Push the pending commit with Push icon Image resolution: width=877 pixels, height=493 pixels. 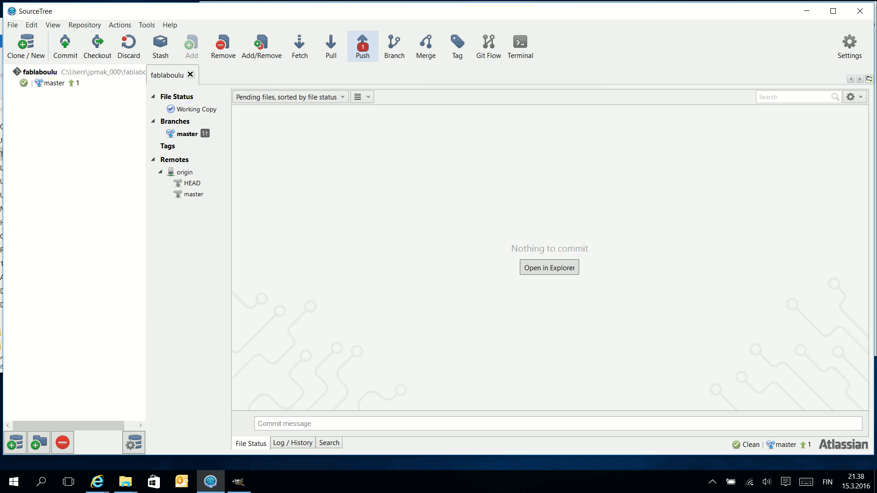[x=363, y=47]
